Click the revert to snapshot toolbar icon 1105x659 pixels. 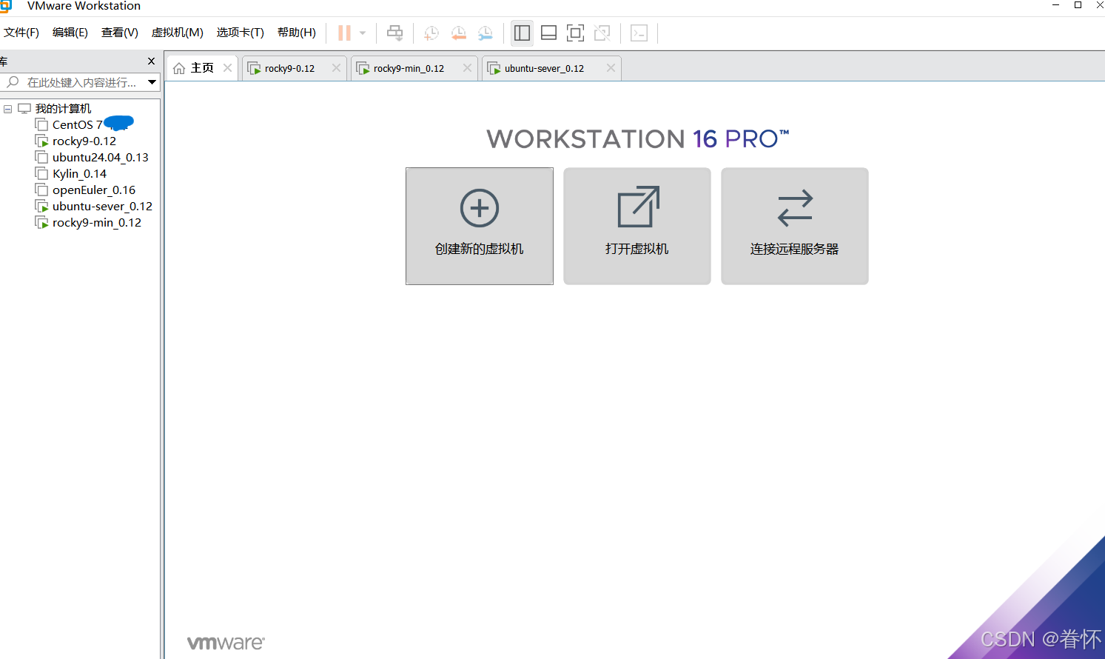459,33
